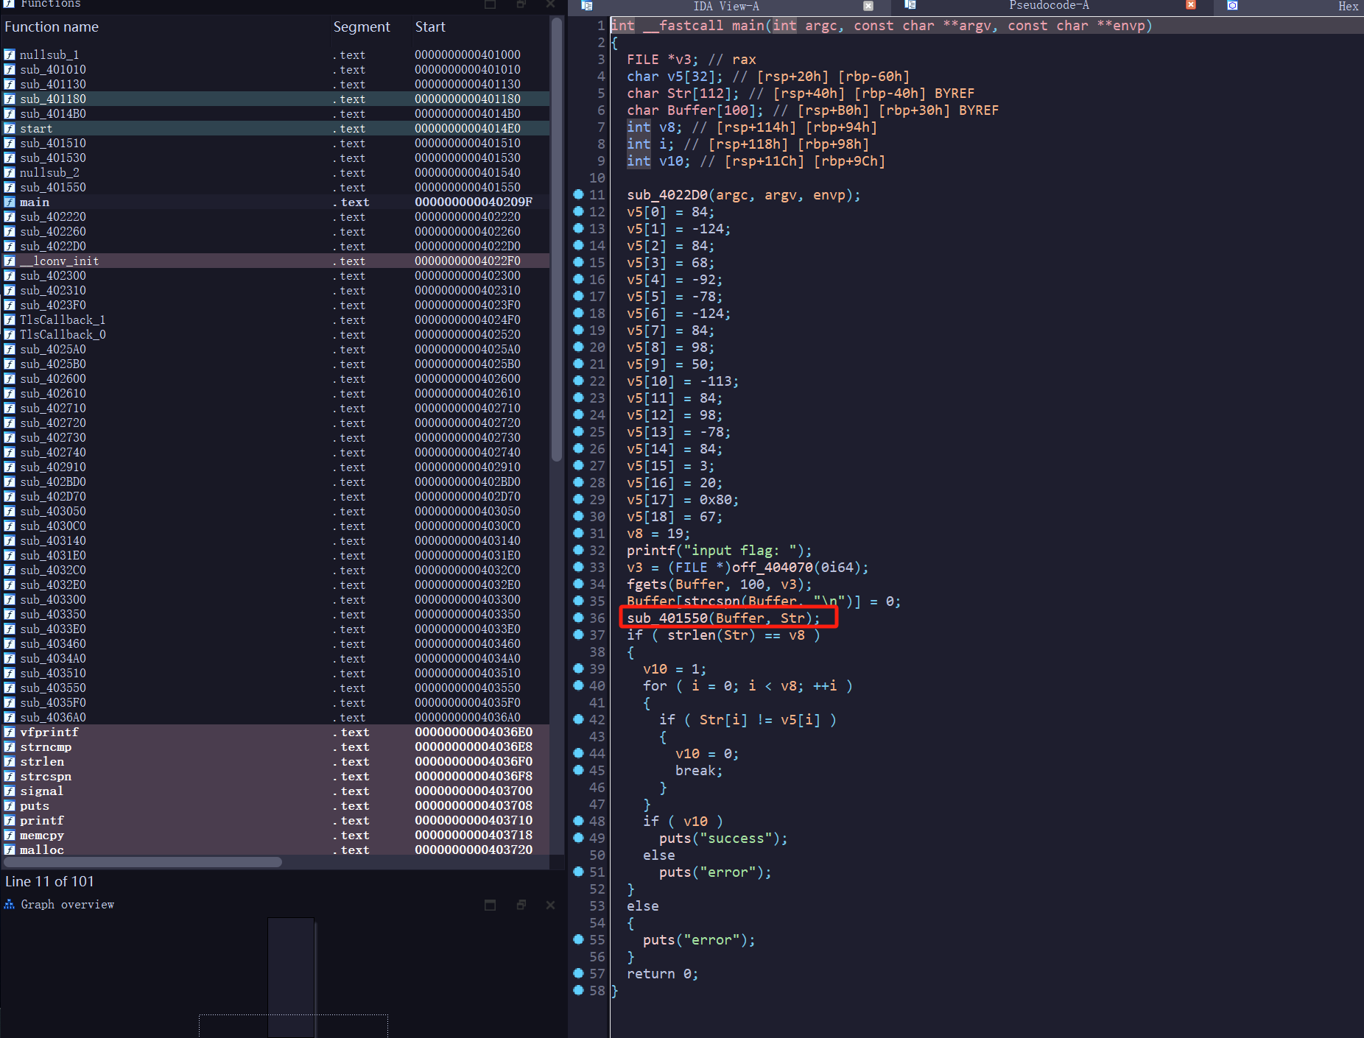
Task: Close the Graph overview panel
Action: pyautogui.click(x=550, y=905)
